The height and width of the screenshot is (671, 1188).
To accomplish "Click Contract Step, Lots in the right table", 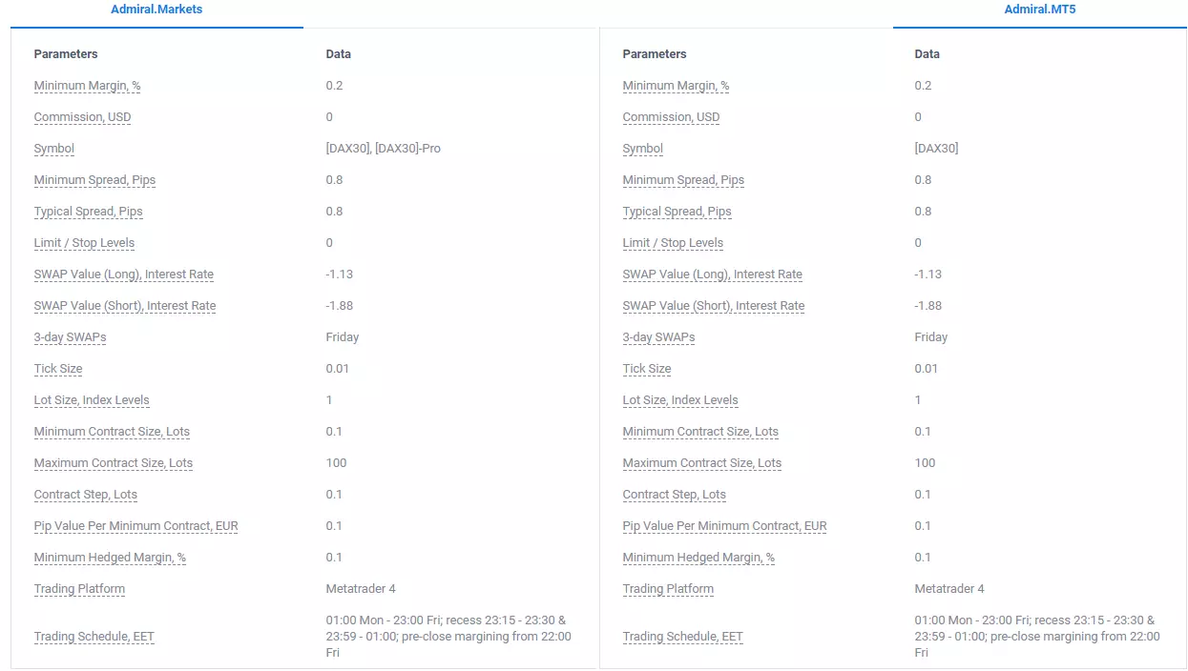I will pos(674,495).
